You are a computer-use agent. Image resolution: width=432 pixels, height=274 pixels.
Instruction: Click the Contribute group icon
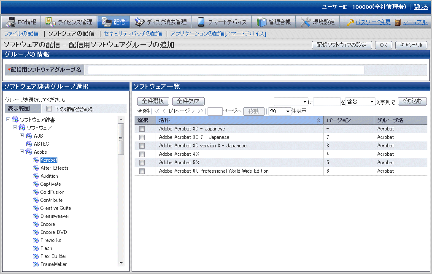click(36, 200)
